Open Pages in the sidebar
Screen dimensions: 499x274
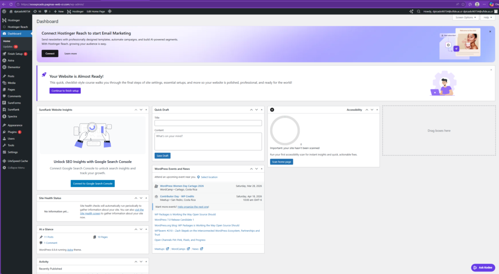coord(16,90)
